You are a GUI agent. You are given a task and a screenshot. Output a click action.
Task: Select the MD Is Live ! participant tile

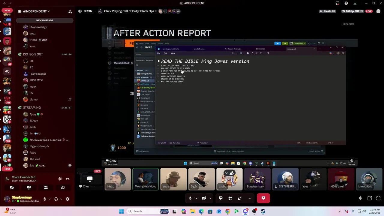click(341, 179)
